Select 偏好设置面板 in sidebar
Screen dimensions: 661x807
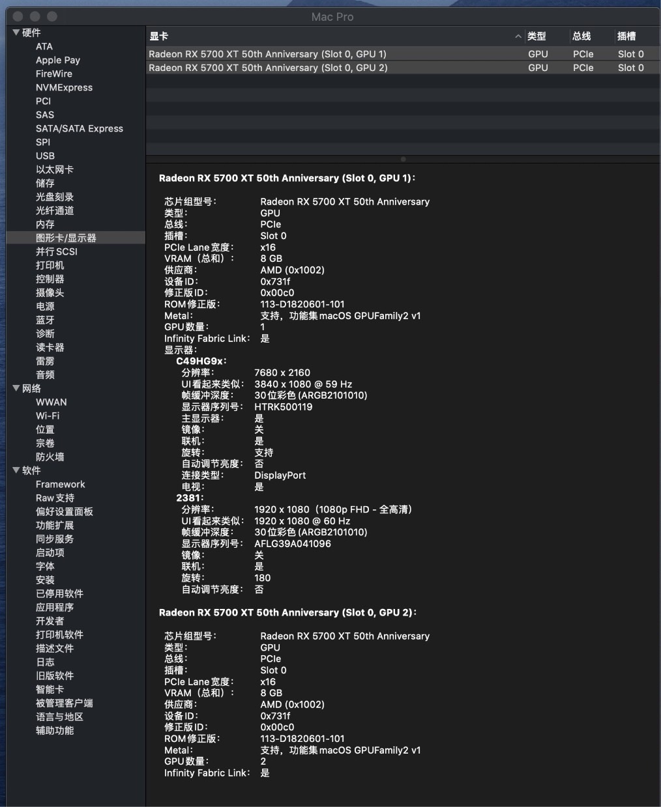65,511
